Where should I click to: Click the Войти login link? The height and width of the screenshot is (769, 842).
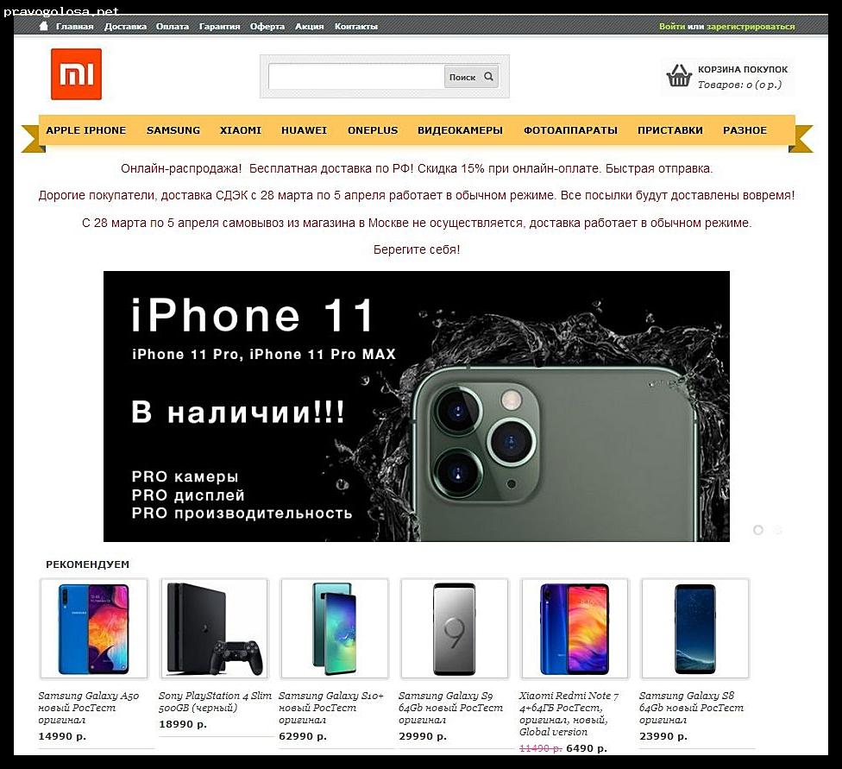click(672, 27)
